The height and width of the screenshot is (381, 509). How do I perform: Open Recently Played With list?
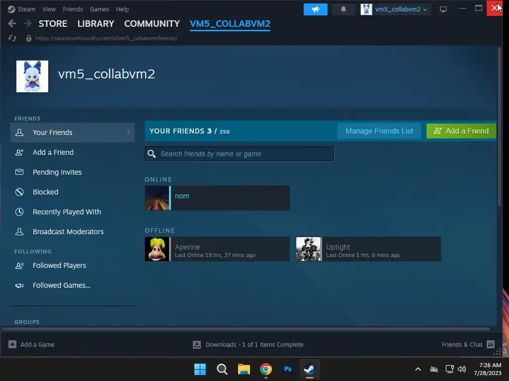(x=67, y=212)
